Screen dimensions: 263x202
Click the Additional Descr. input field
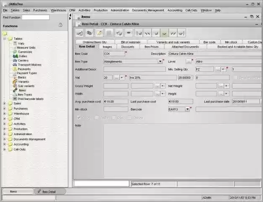pos(134,69)
